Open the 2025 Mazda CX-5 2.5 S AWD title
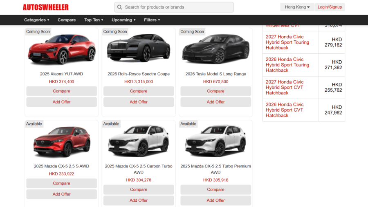368x207 pixels. pos(61,166)
